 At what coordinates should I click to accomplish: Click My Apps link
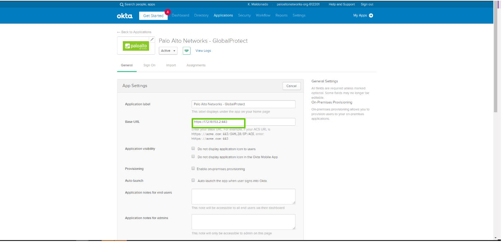(360, 15)
